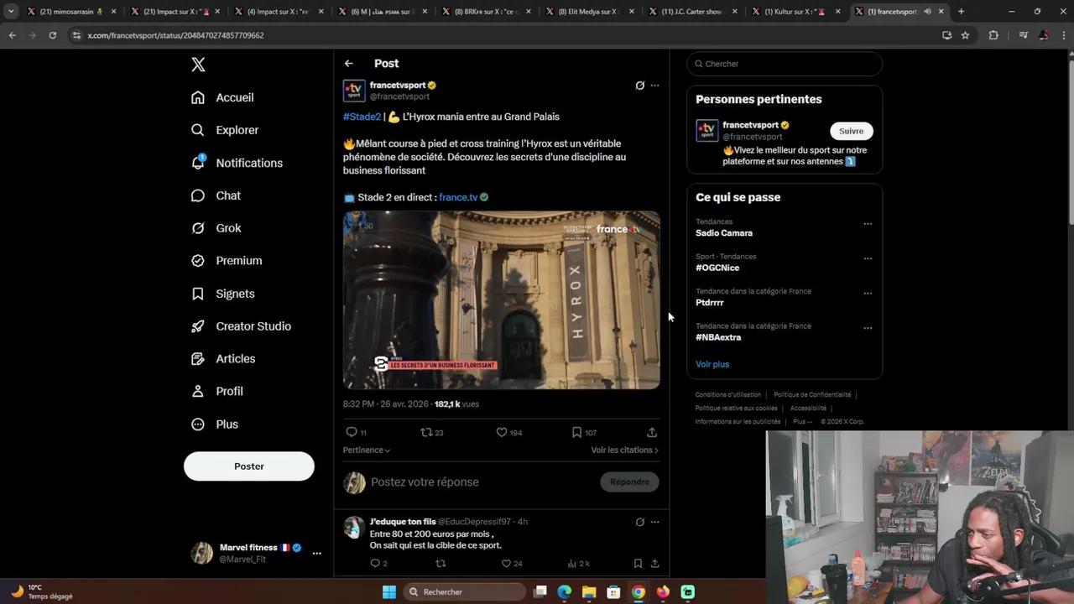
Task: Expand the footer Plus links menu
Action: 803,422
